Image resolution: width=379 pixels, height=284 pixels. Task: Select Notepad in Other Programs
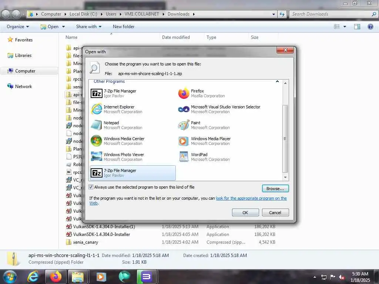tap(133, 125)
